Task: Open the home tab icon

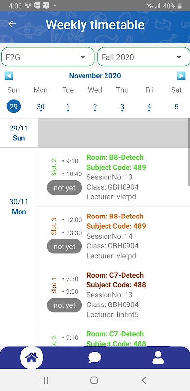Action: [x=32, y=357]
